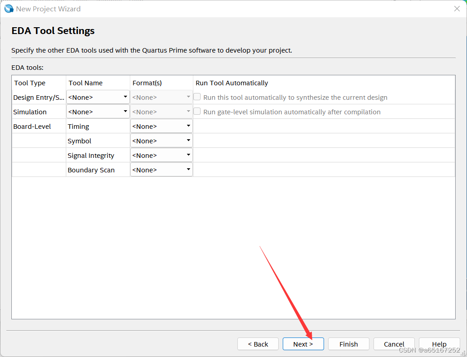This screenshot has width=467, height=357.
Task: Open the Symbol format dropdown
Action: 162,141
